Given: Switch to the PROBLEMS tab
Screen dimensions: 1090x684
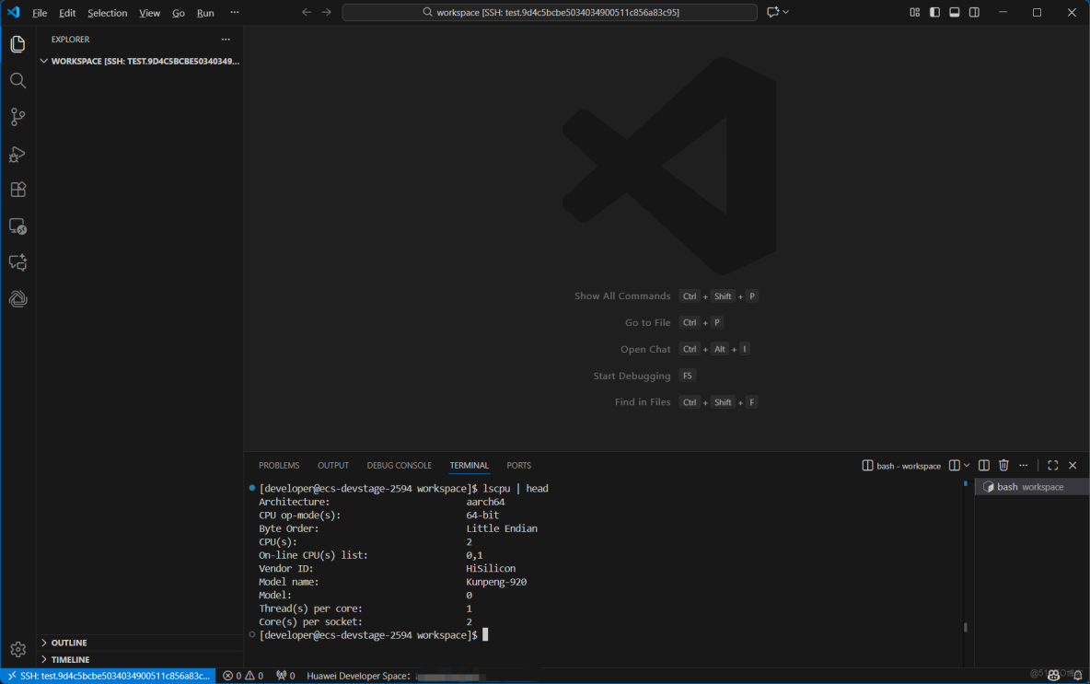Looking at the screenshot, I should pos(279,466).
